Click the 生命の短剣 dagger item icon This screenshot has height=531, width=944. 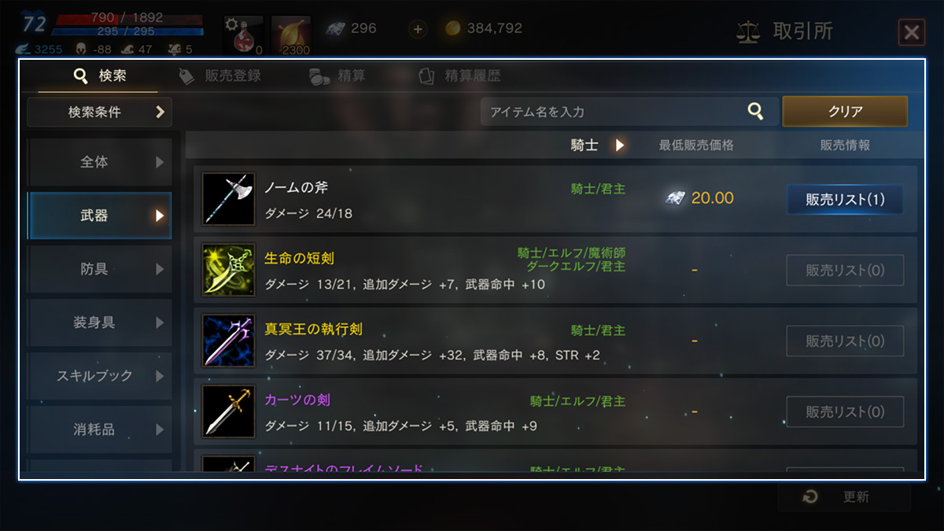(229, 270)
